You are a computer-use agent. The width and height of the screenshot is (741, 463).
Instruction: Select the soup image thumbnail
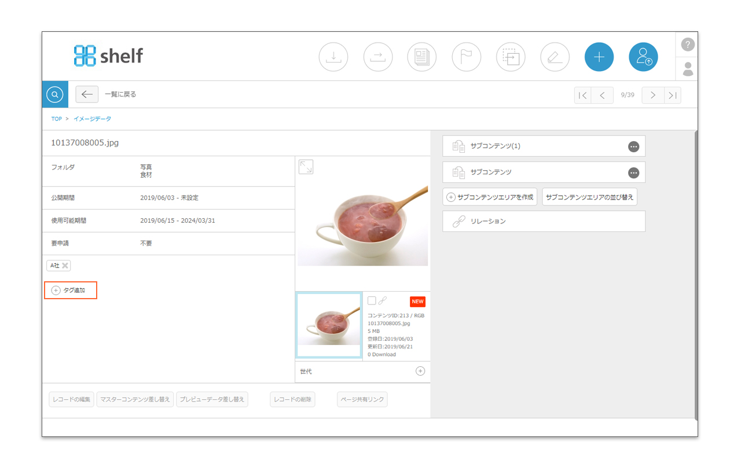(329, 325)
